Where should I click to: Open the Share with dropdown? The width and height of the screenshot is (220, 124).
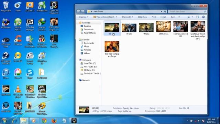[x=128, y=17]
